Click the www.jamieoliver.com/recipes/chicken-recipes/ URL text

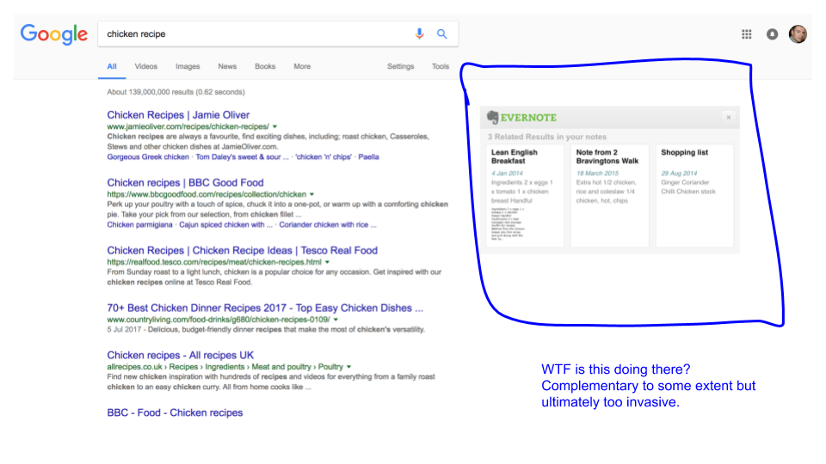coord(188,127)
